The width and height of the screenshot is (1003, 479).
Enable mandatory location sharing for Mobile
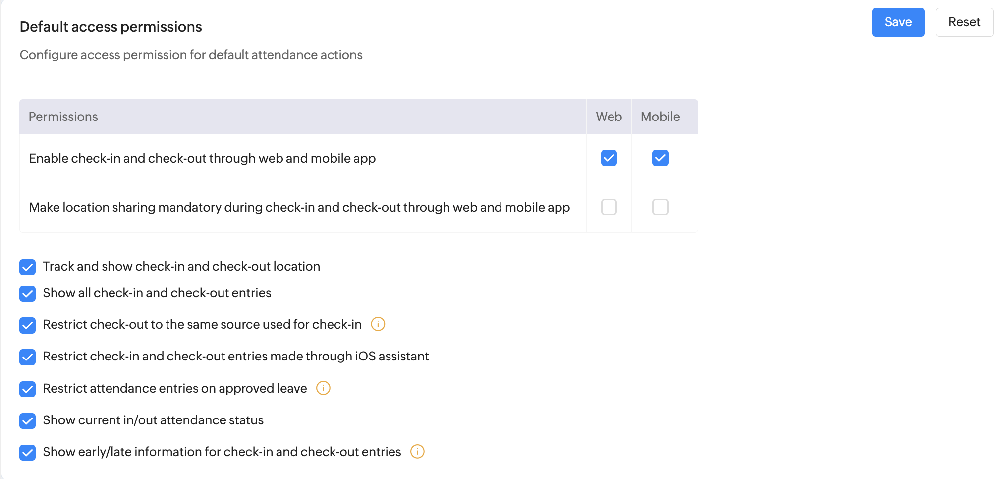tap(660, 207)
